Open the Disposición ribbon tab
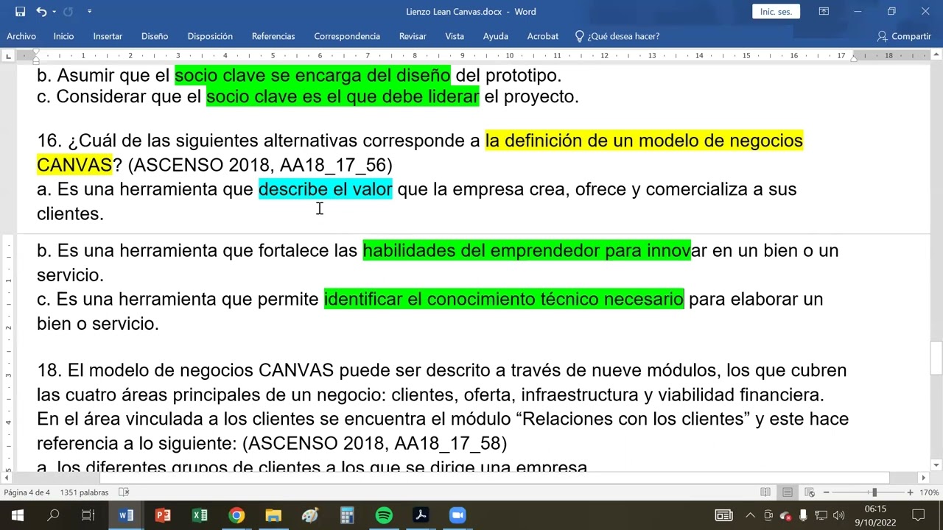 pos(210,36)
